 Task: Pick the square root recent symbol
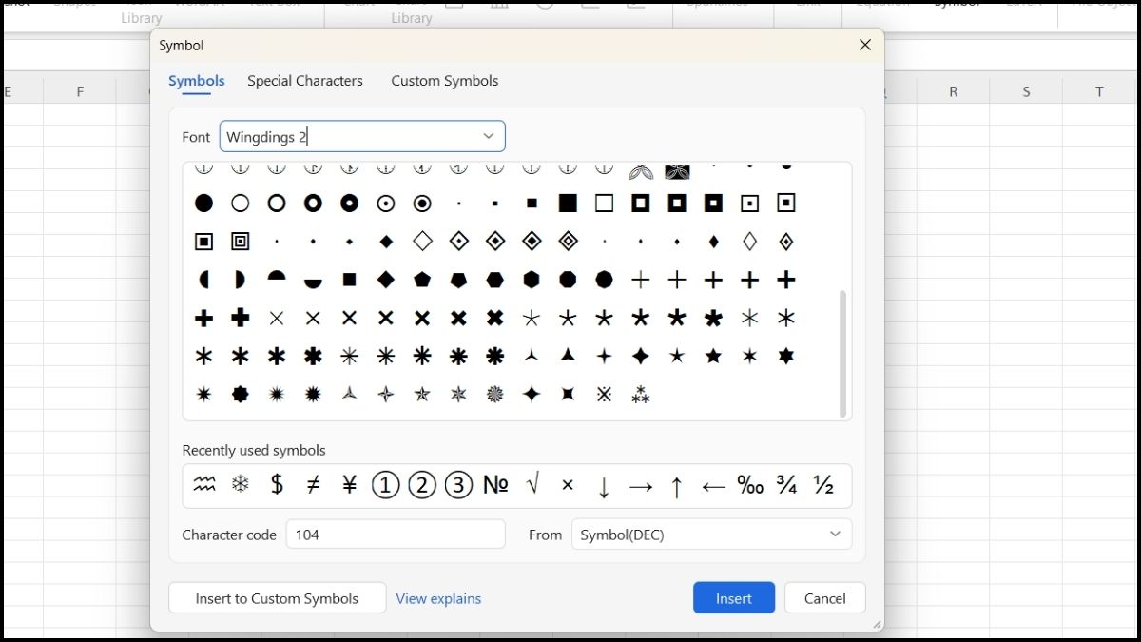[532, 485]
